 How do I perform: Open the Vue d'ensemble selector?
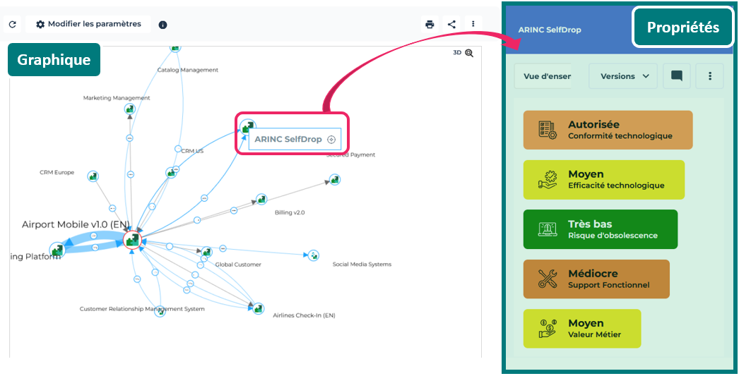pyautogui.click(x=543, y=76)
